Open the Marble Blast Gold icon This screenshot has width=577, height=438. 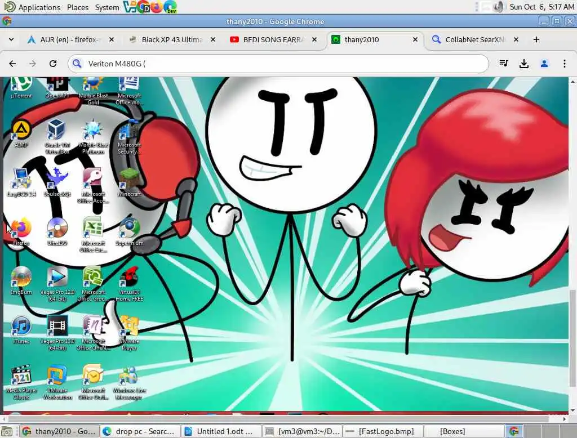(93, 91)
